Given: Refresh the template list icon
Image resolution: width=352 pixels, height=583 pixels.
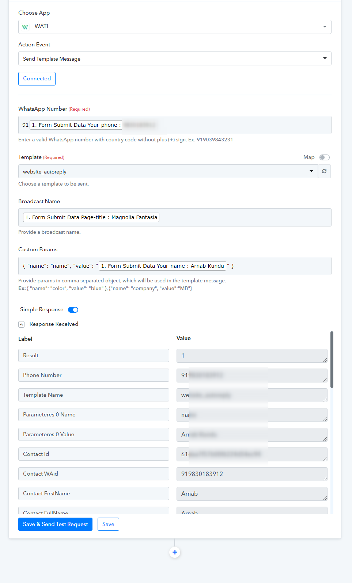Looking at the screenshot, I should (x=324, y=171).
